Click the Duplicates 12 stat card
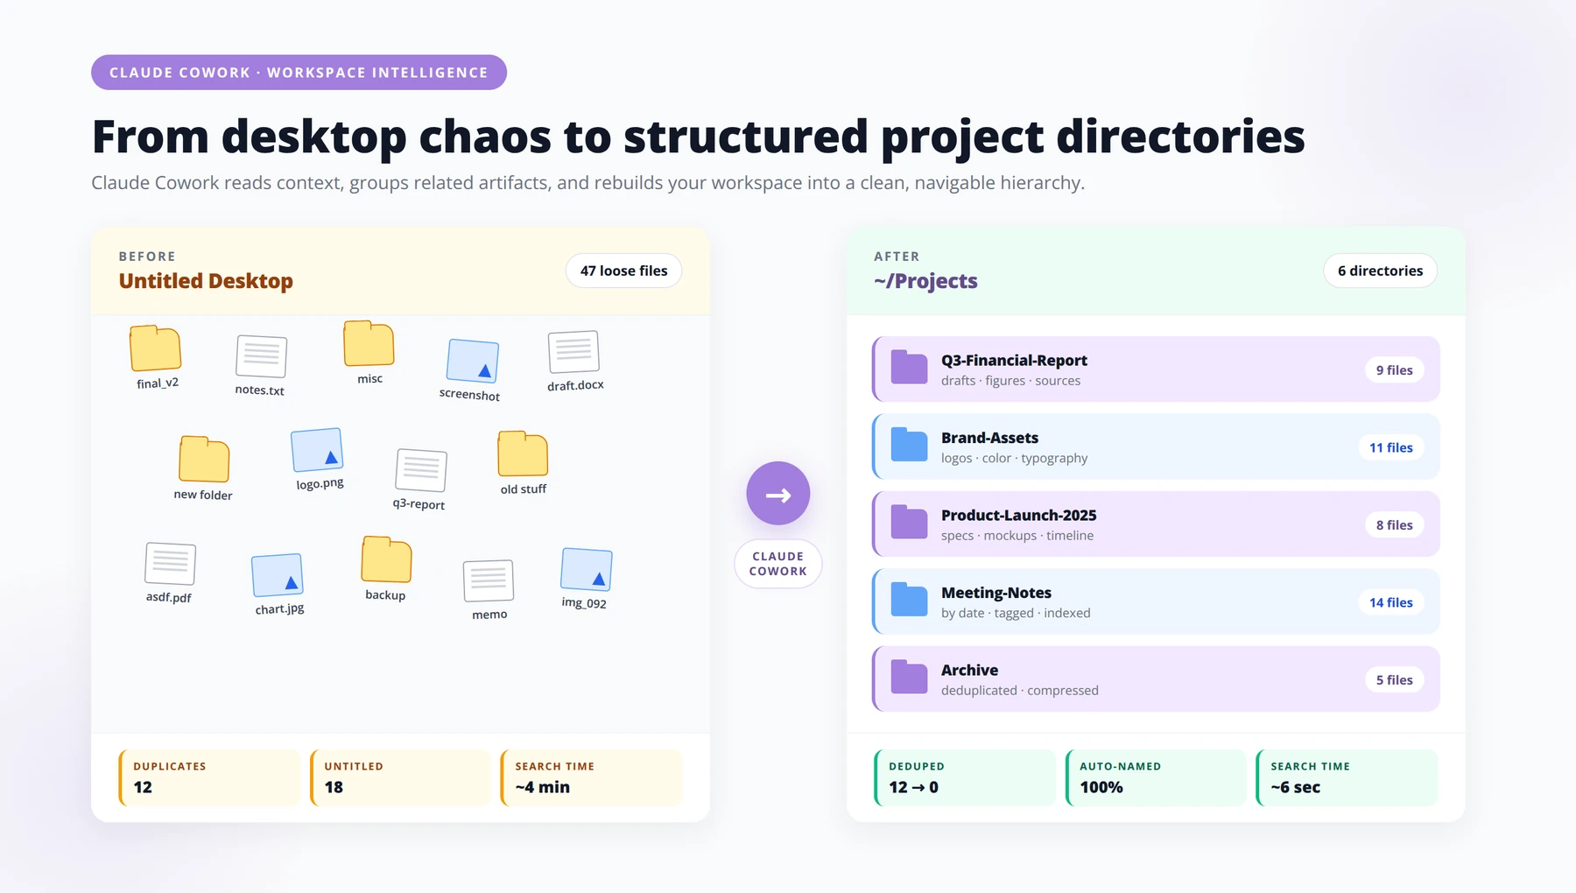1576x893 pixels. (209, 777)
